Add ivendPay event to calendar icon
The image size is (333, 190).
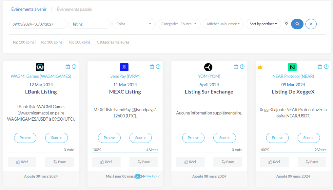point(152,67)
